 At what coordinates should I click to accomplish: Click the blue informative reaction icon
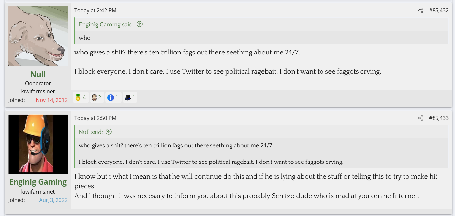pyautogui.click(x=111, y=97)
